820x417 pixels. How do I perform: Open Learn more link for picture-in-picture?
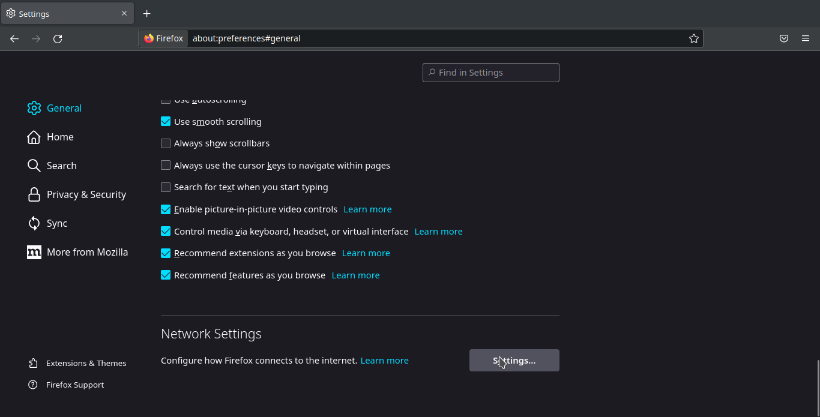pos(367,209)
